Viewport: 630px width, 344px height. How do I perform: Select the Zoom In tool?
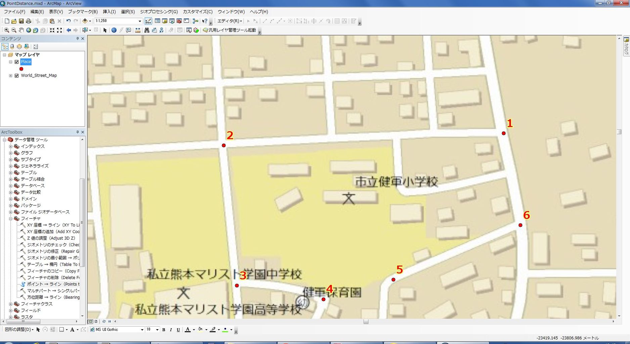6,30
